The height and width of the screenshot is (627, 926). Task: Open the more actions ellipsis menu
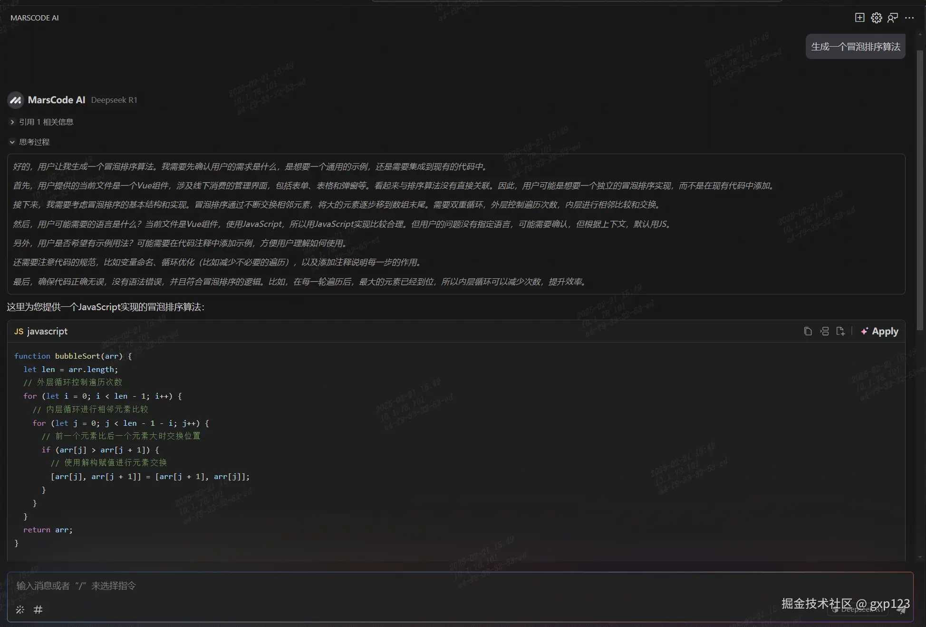coord(909,18)
